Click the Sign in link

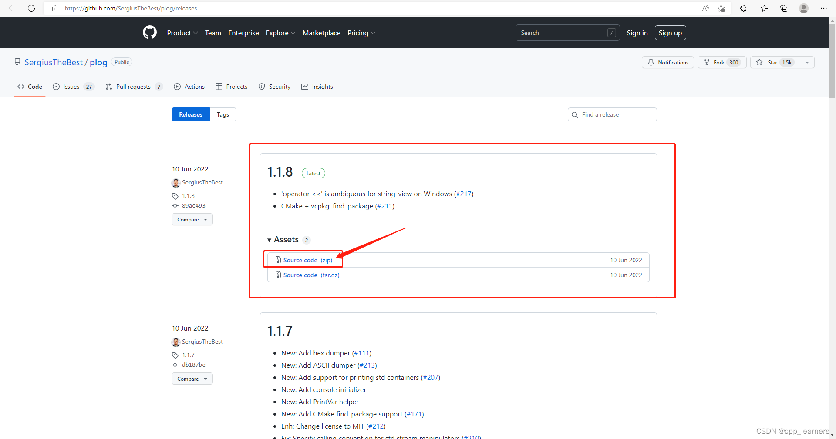[637, 33]
